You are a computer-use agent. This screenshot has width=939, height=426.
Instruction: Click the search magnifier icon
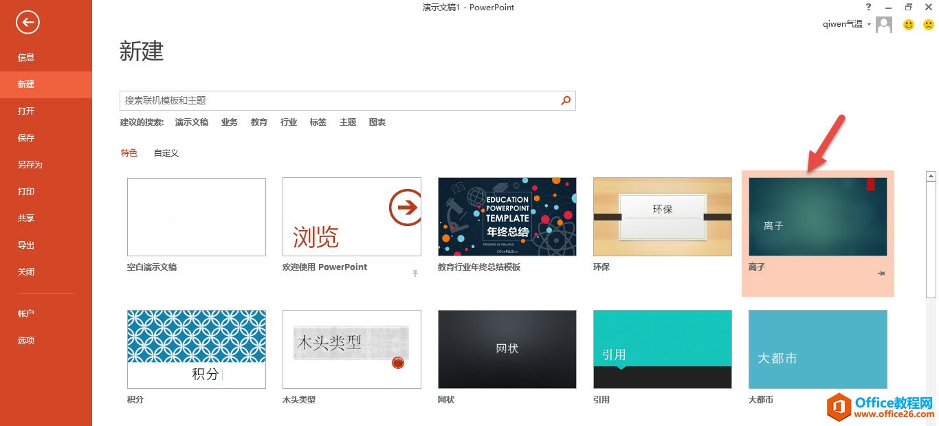[566, 100]
